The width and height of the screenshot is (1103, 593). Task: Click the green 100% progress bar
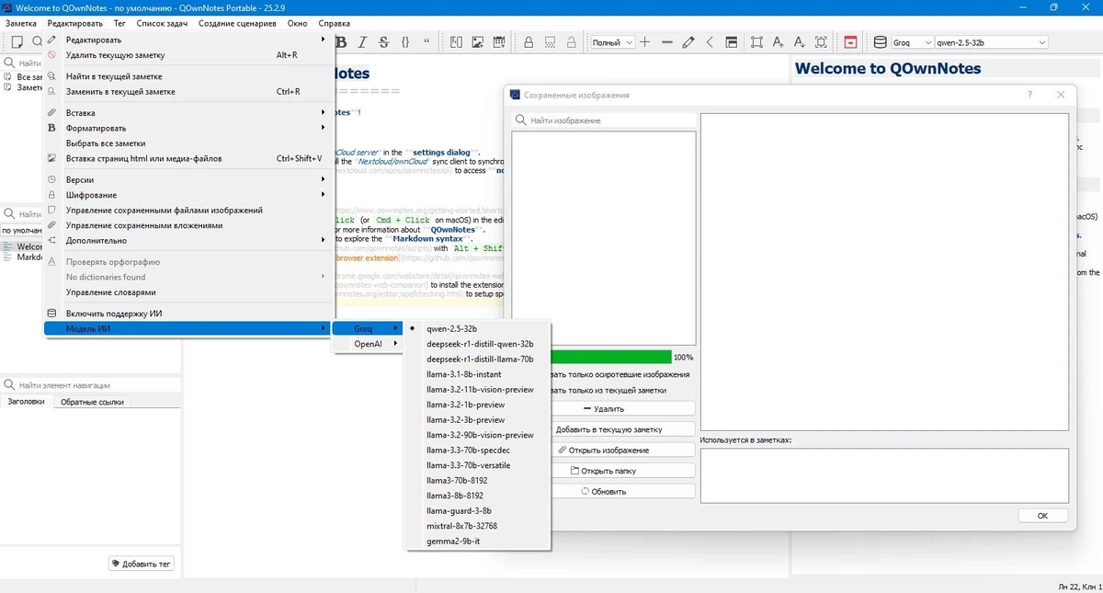pos(610,357)
